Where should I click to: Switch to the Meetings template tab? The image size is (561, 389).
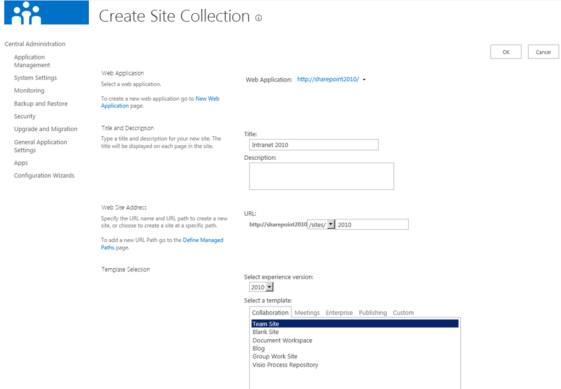point(307,312)
